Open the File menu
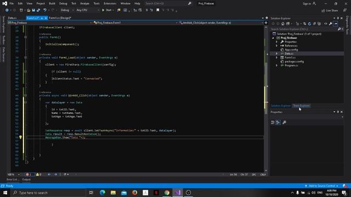The width and height of the screenshot is (351, 197). tap(12, 4)
